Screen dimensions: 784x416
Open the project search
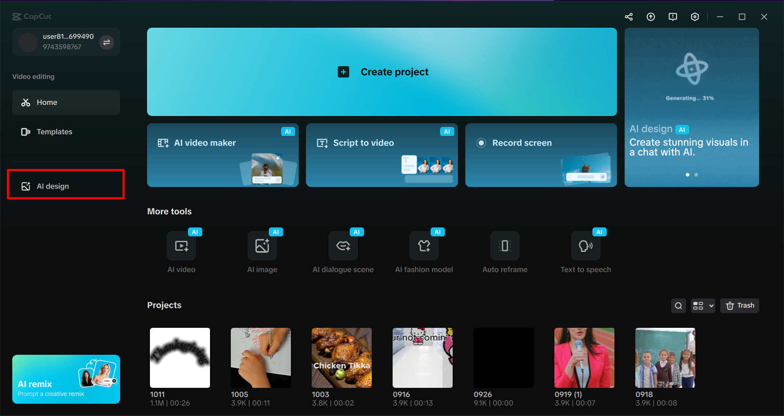pyautogui.click(x=678, y=305)
